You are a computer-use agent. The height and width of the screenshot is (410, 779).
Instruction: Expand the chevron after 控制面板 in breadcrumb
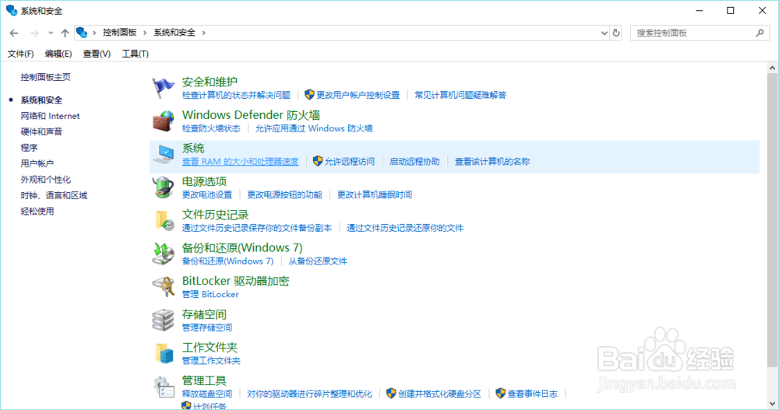pyautogui.click(x=145, y=33)
